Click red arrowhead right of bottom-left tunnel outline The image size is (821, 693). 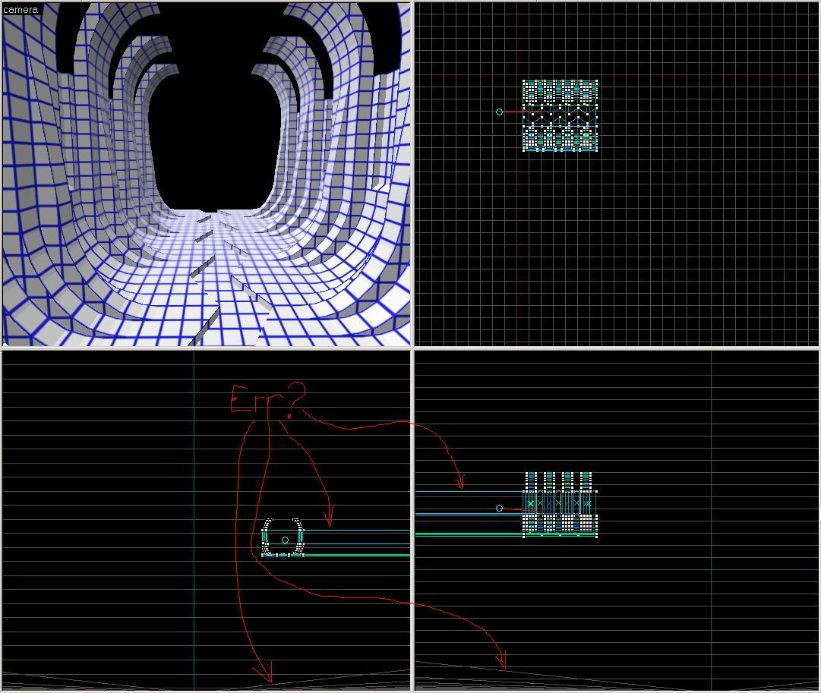(328, 519)
